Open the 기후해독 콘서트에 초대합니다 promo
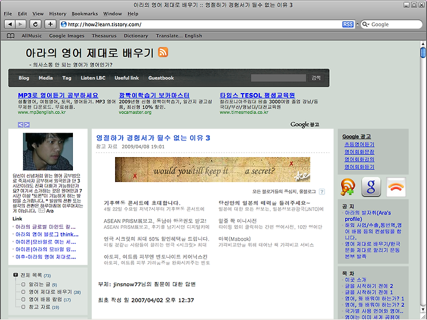The image size is (427, 320). [x=142, y=203]
